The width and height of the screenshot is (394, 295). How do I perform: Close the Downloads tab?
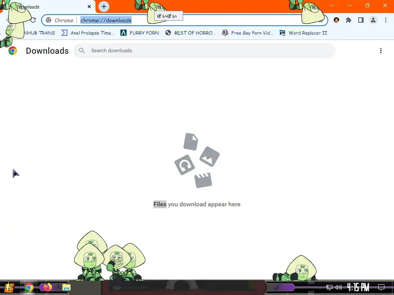click(89, 7)
